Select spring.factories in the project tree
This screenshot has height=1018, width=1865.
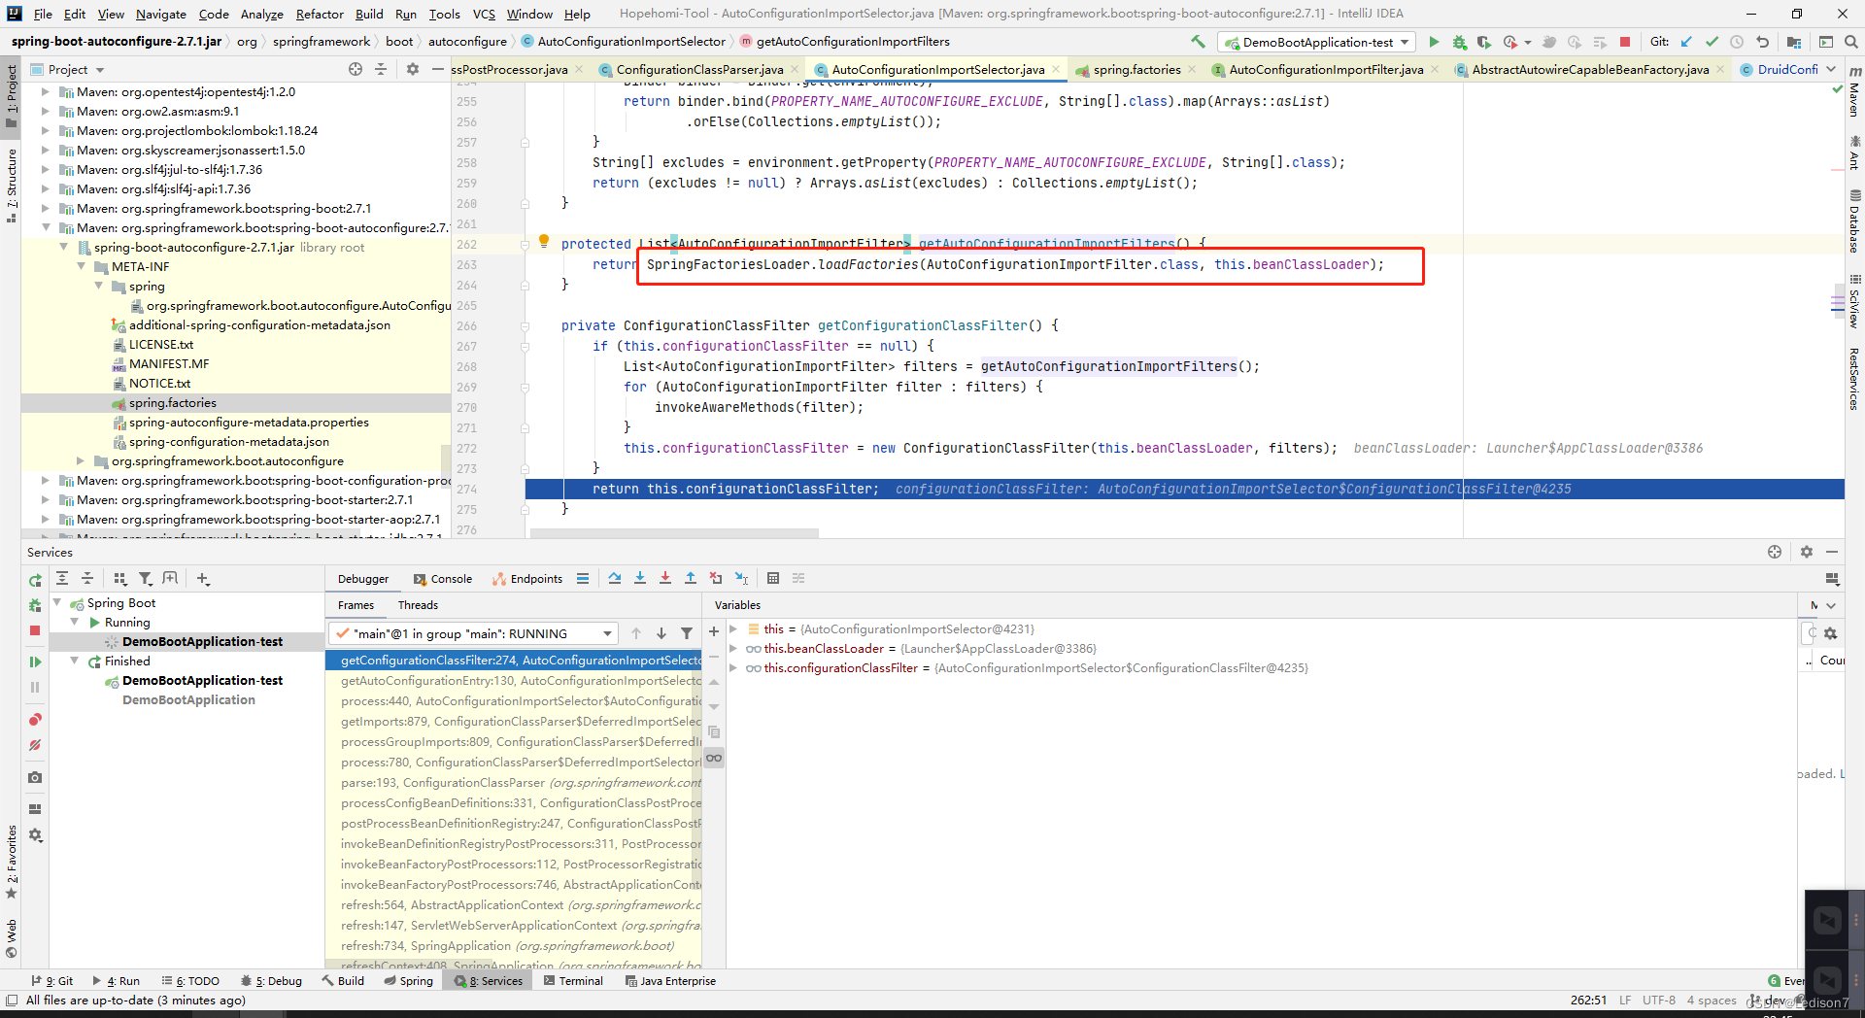point(173,403)
